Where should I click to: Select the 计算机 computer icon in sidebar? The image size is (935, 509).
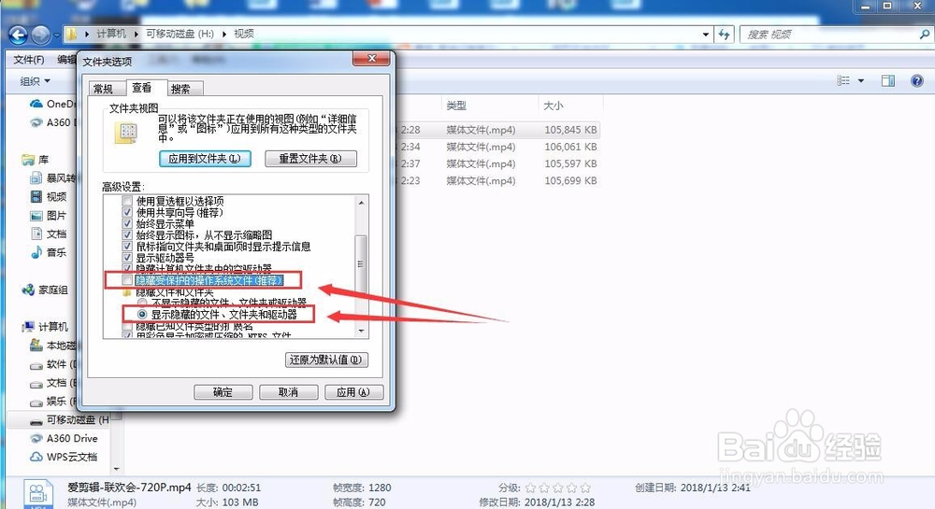pos(28,326)
